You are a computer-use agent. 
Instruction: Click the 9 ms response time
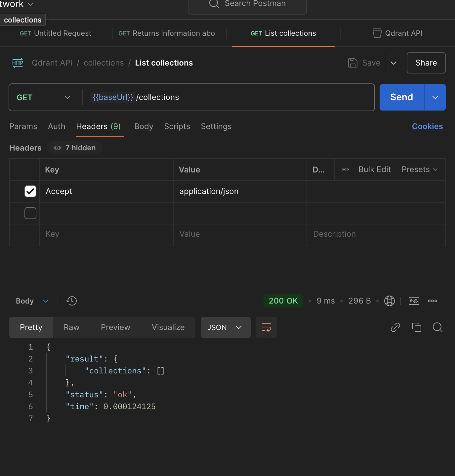(326, 301)
